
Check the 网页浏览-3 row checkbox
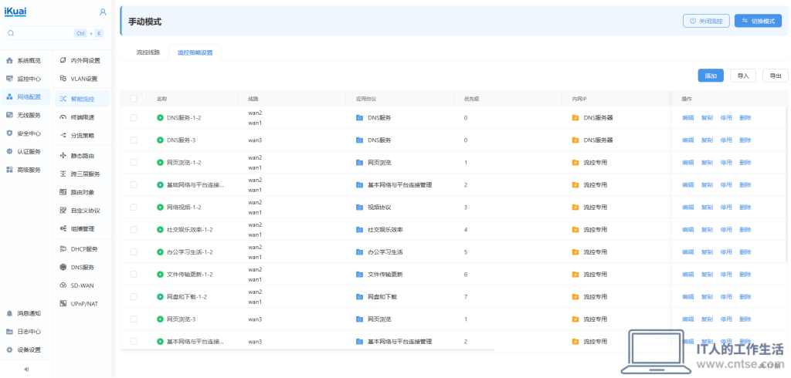[134, 319]
